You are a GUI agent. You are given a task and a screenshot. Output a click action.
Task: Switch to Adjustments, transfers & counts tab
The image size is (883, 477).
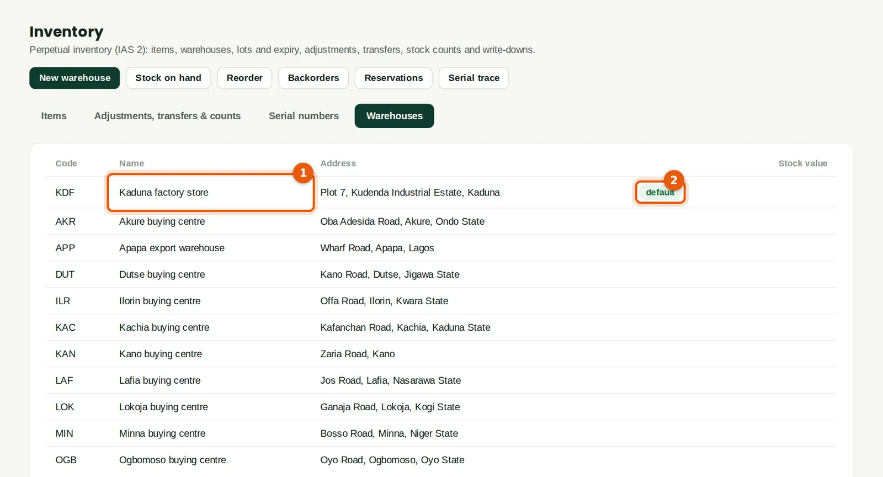(167, 116)
